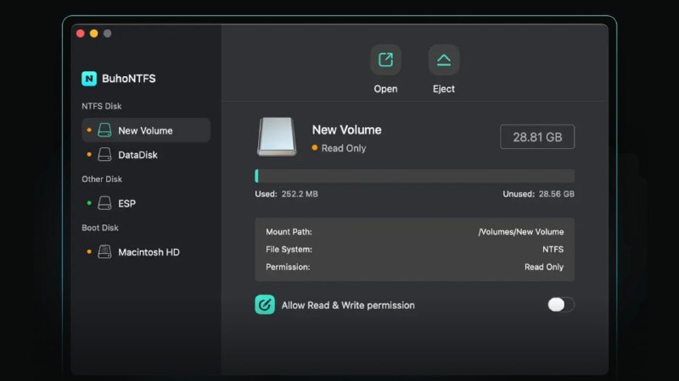This screenshot has height=381, width=679.
Task: Click the Open volume icon
Action: [x=385, y=60]
